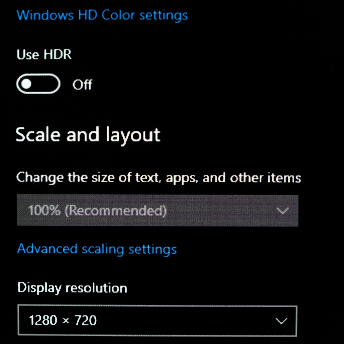
Task: Click the Scale and layout heading
Action: [88, 135]
